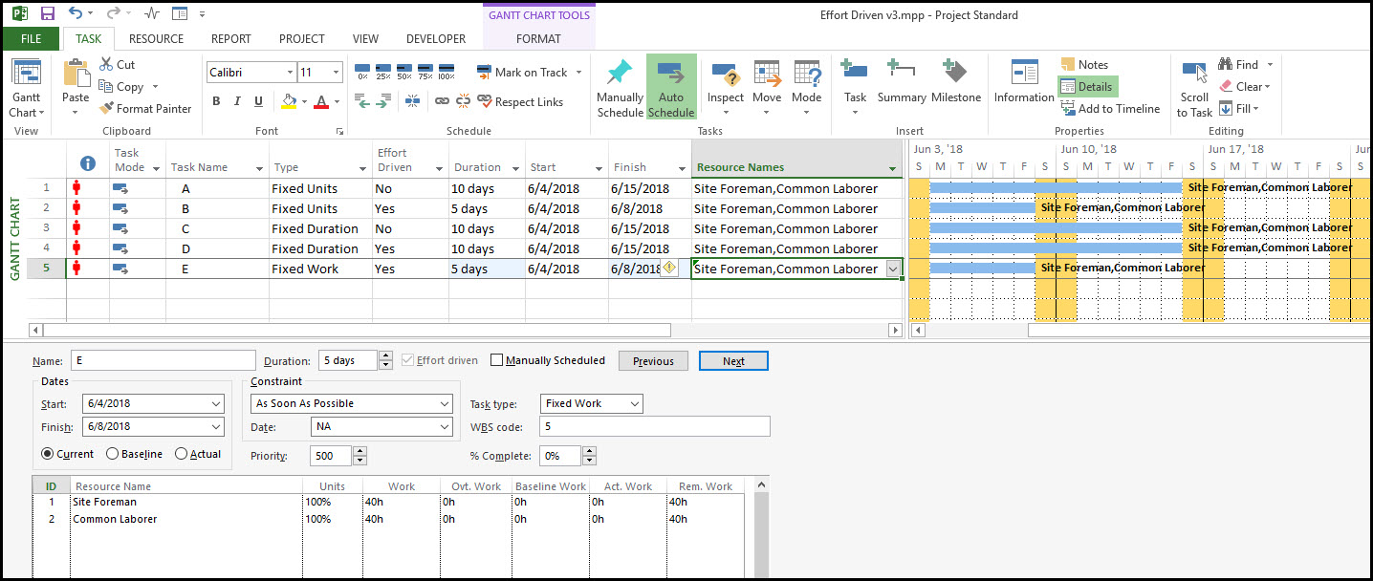Click the task Name input field
This screenshot has width=1373, height=581.
162,360
